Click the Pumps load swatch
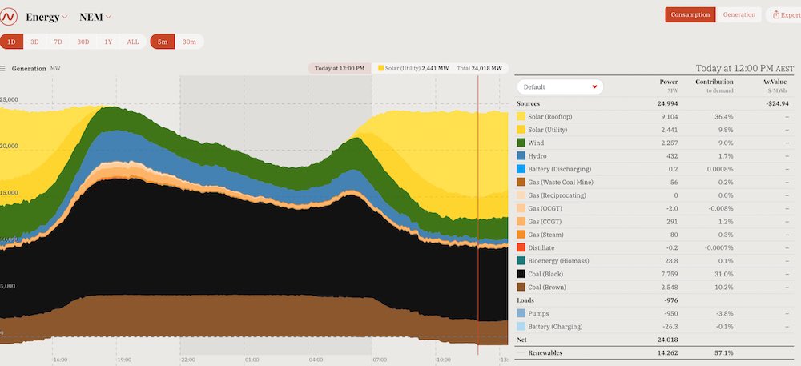The width and height of the screenshot is (801, 366). click(x=521, y=313)
